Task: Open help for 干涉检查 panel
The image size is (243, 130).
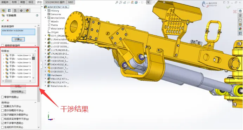Action: coord(37,15)
